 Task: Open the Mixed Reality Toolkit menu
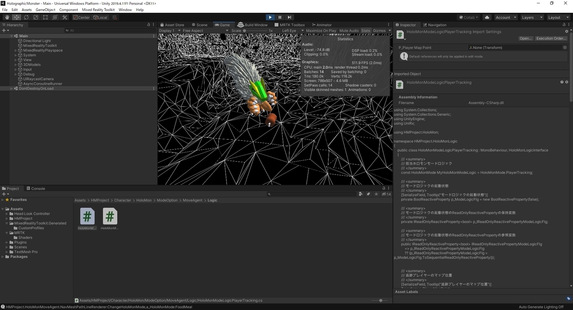pos(98,10)
